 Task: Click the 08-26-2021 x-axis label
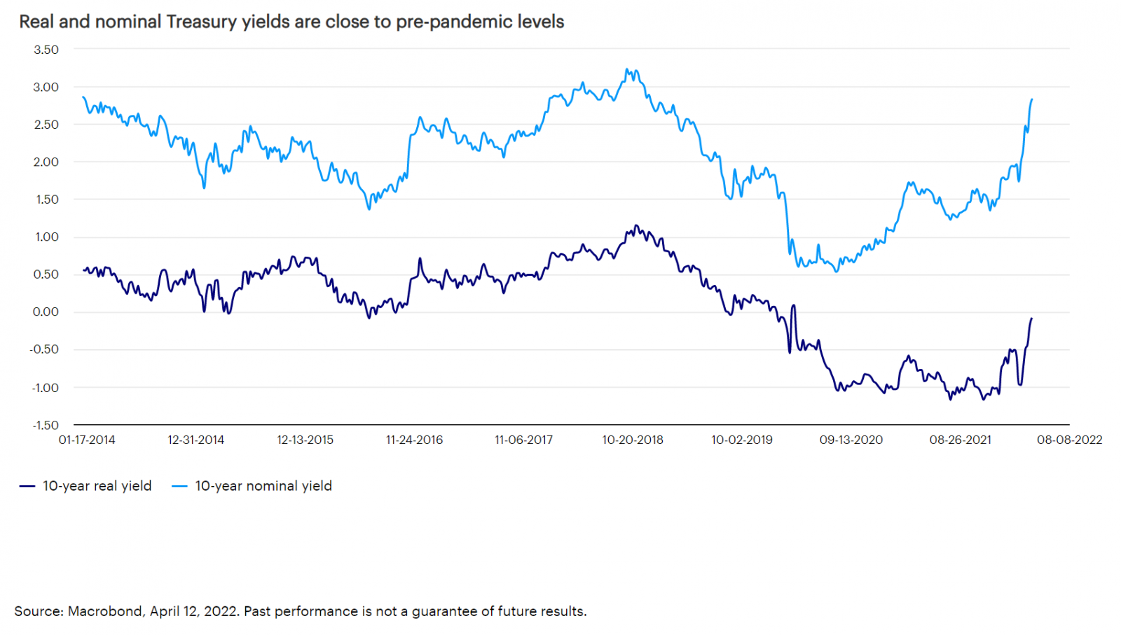961,440
